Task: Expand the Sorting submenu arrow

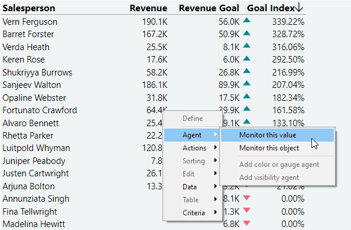Action: tap(215, 160)
